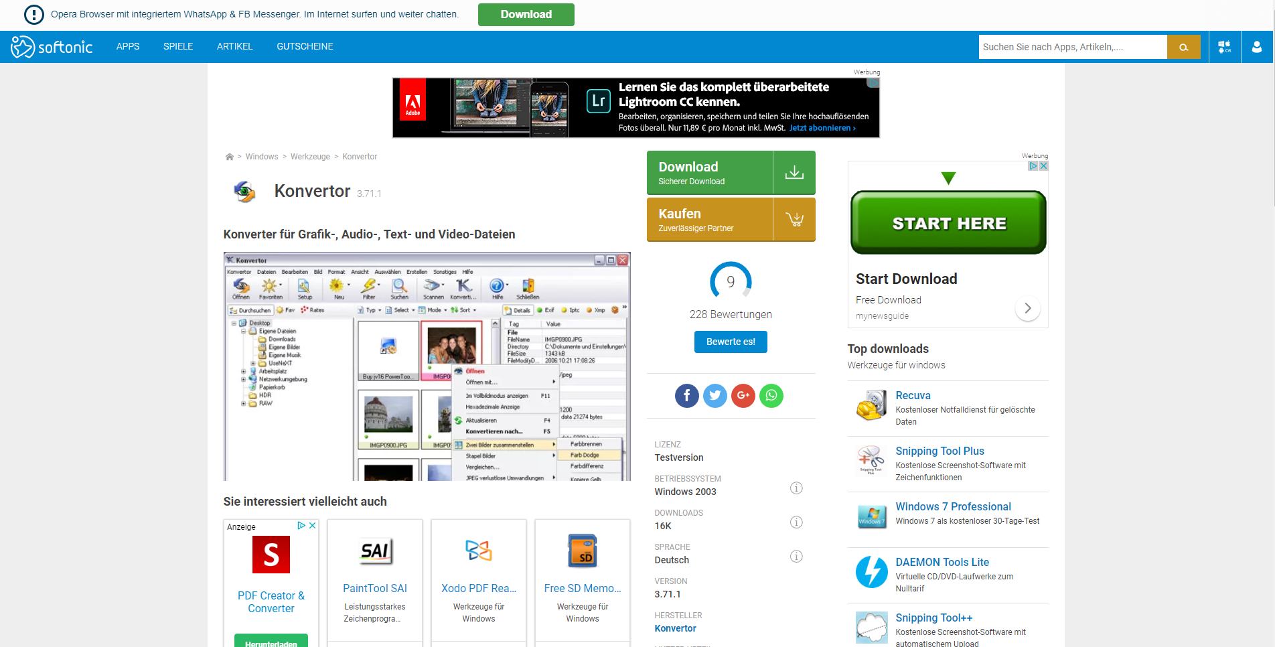Viewport: 1275px width, 647px height.
Task: Click Jetzt abonnieren link in ad
Action: click(x=822, y=128)
